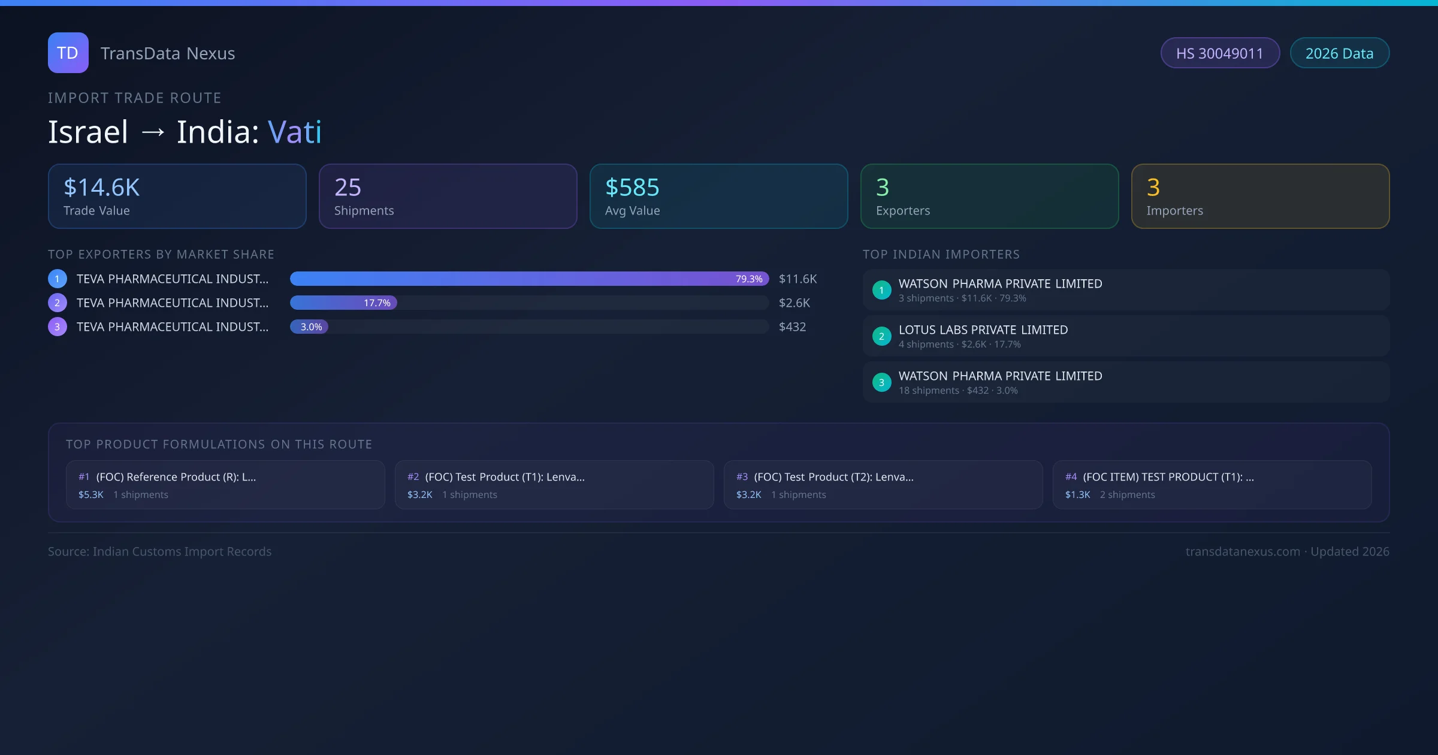Select the 25 Shipments stat card
Image resolution: width=1438 pixels, height=755 pixels.
448,197
